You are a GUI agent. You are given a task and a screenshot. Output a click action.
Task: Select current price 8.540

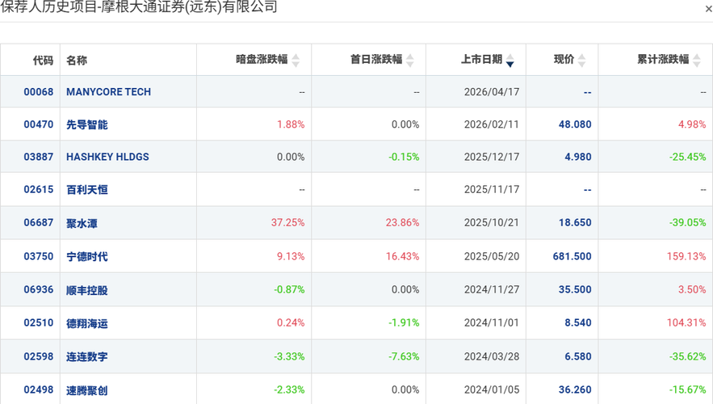578,322
